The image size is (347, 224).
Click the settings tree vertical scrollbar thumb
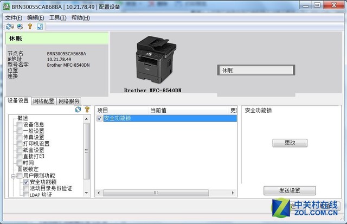87,151
